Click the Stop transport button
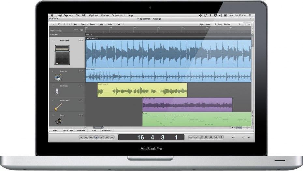 (96, 138)
